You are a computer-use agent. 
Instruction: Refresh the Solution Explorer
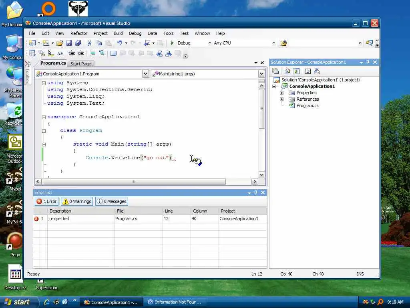[296, 71]
